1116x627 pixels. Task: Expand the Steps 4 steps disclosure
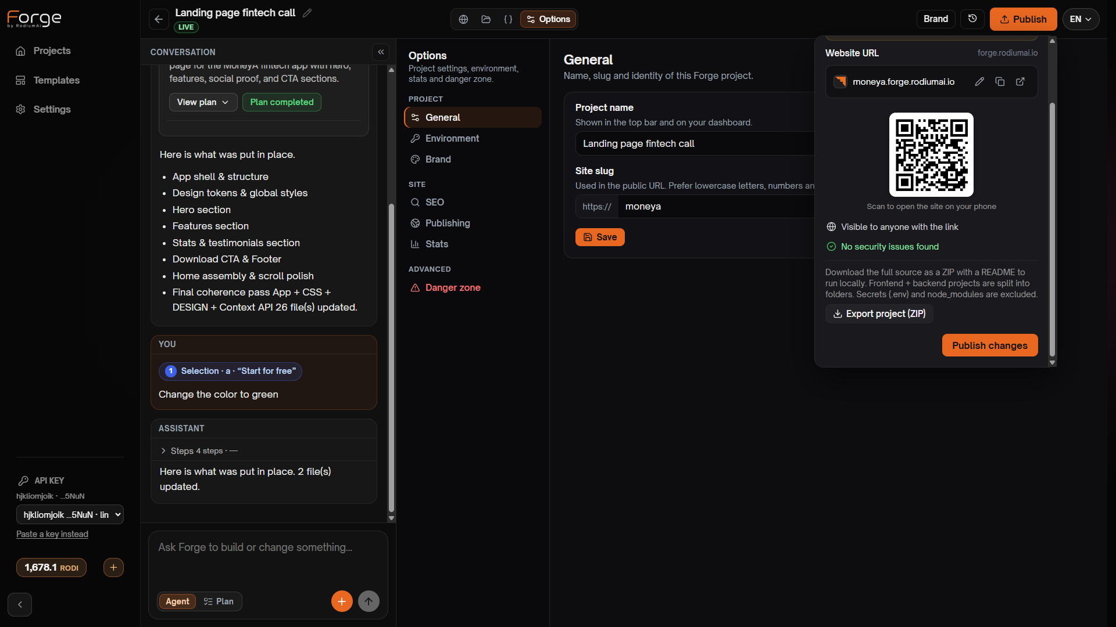click(x=199, y=451)
